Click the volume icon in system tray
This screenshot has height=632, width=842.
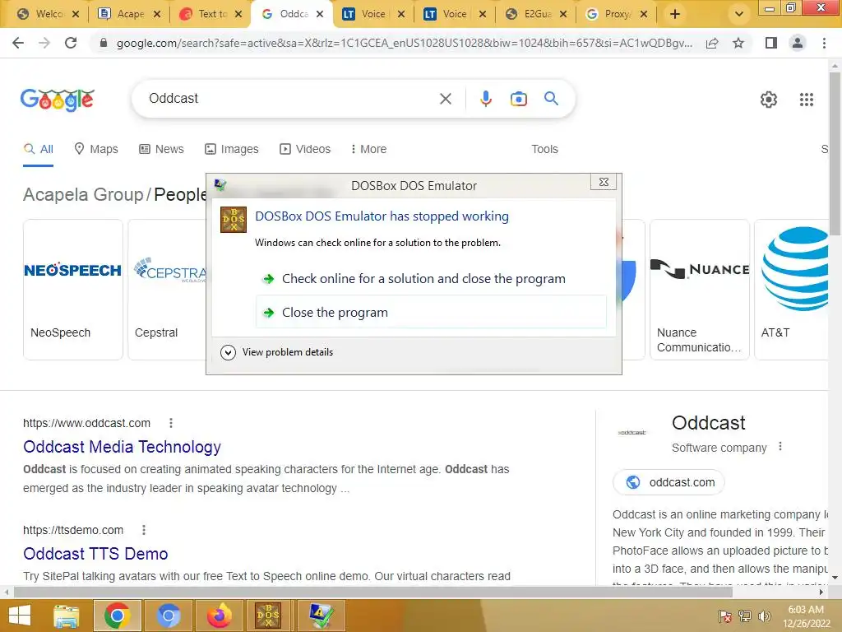tap(764, 616)
